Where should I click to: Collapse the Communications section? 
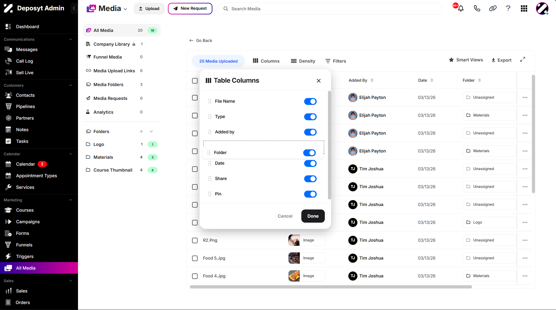70,39
